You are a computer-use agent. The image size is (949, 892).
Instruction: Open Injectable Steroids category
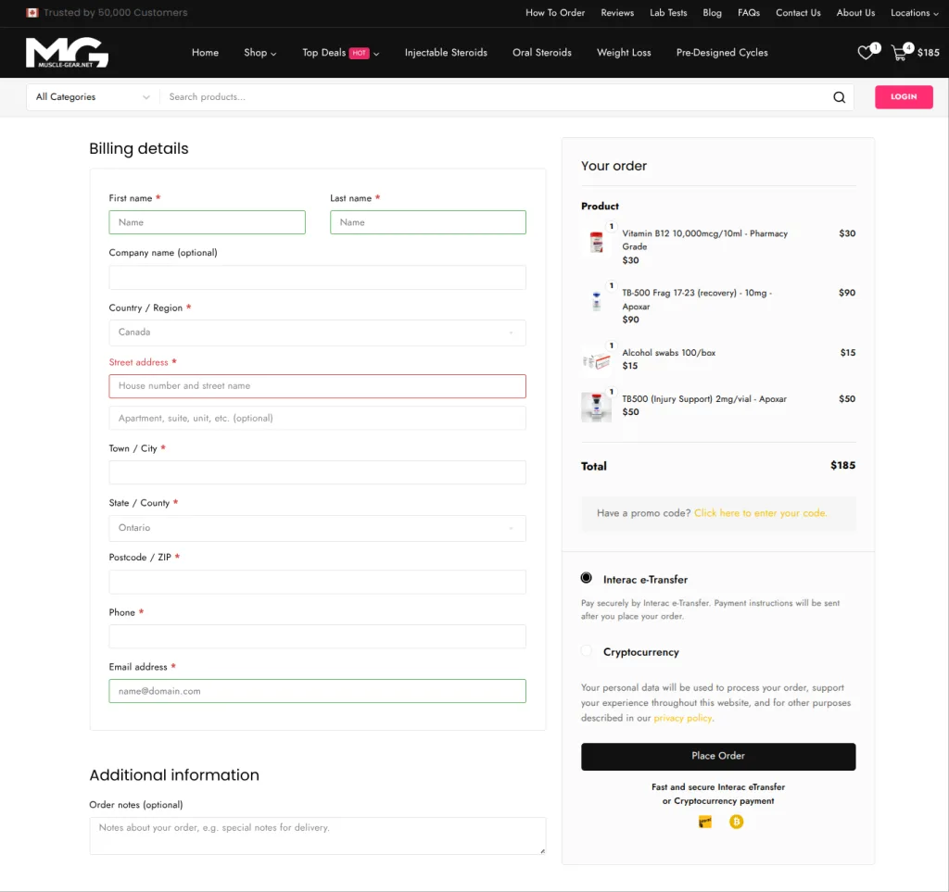click(x=446, y=53)
